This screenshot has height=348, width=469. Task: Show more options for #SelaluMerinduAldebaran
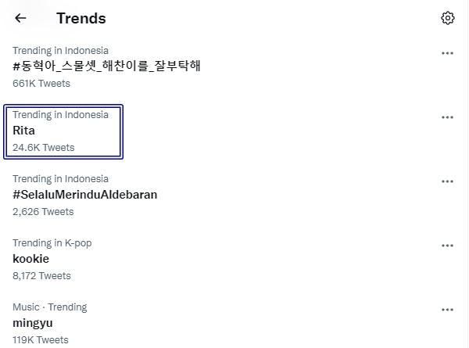[447, 181]
